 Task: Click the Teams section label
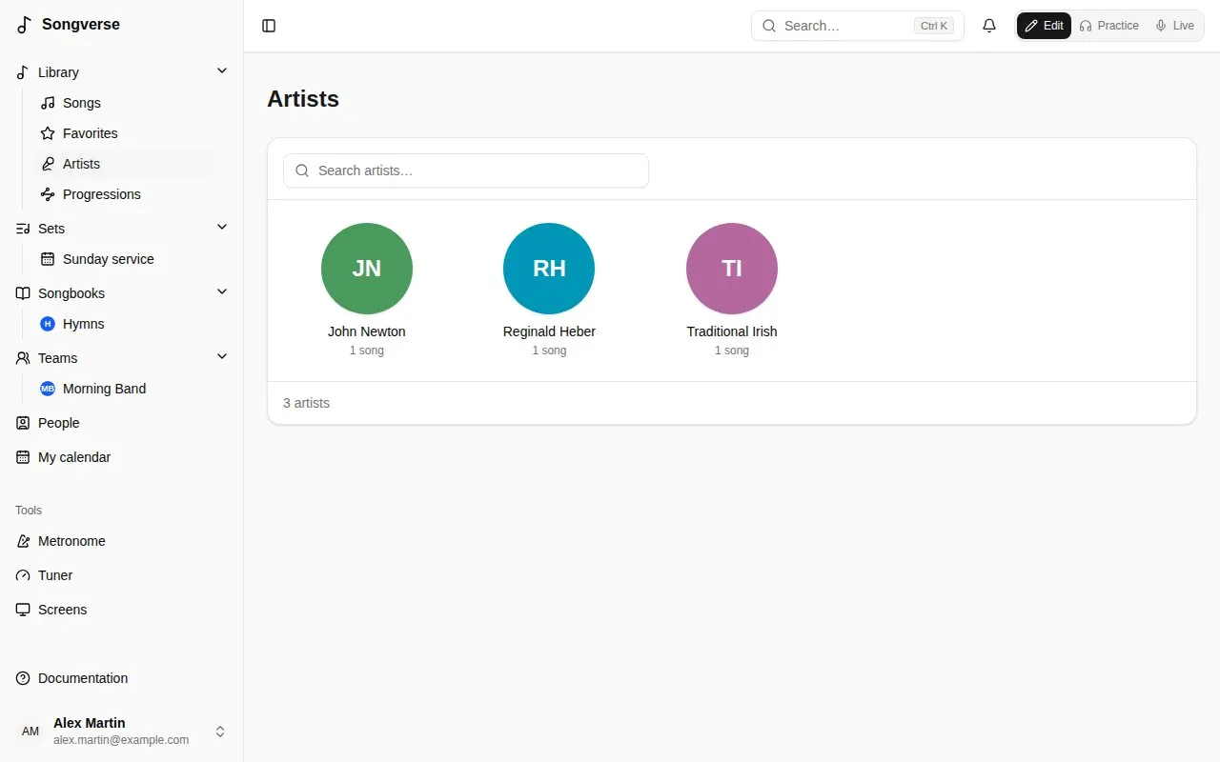(x=57, y=358)
